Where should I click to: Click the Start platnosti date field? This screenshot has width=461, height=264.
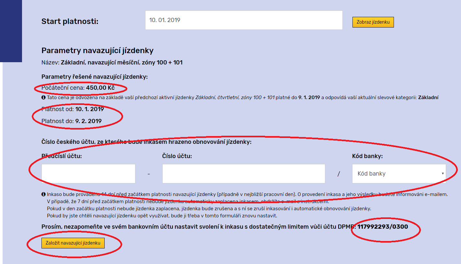coord(244,20)
